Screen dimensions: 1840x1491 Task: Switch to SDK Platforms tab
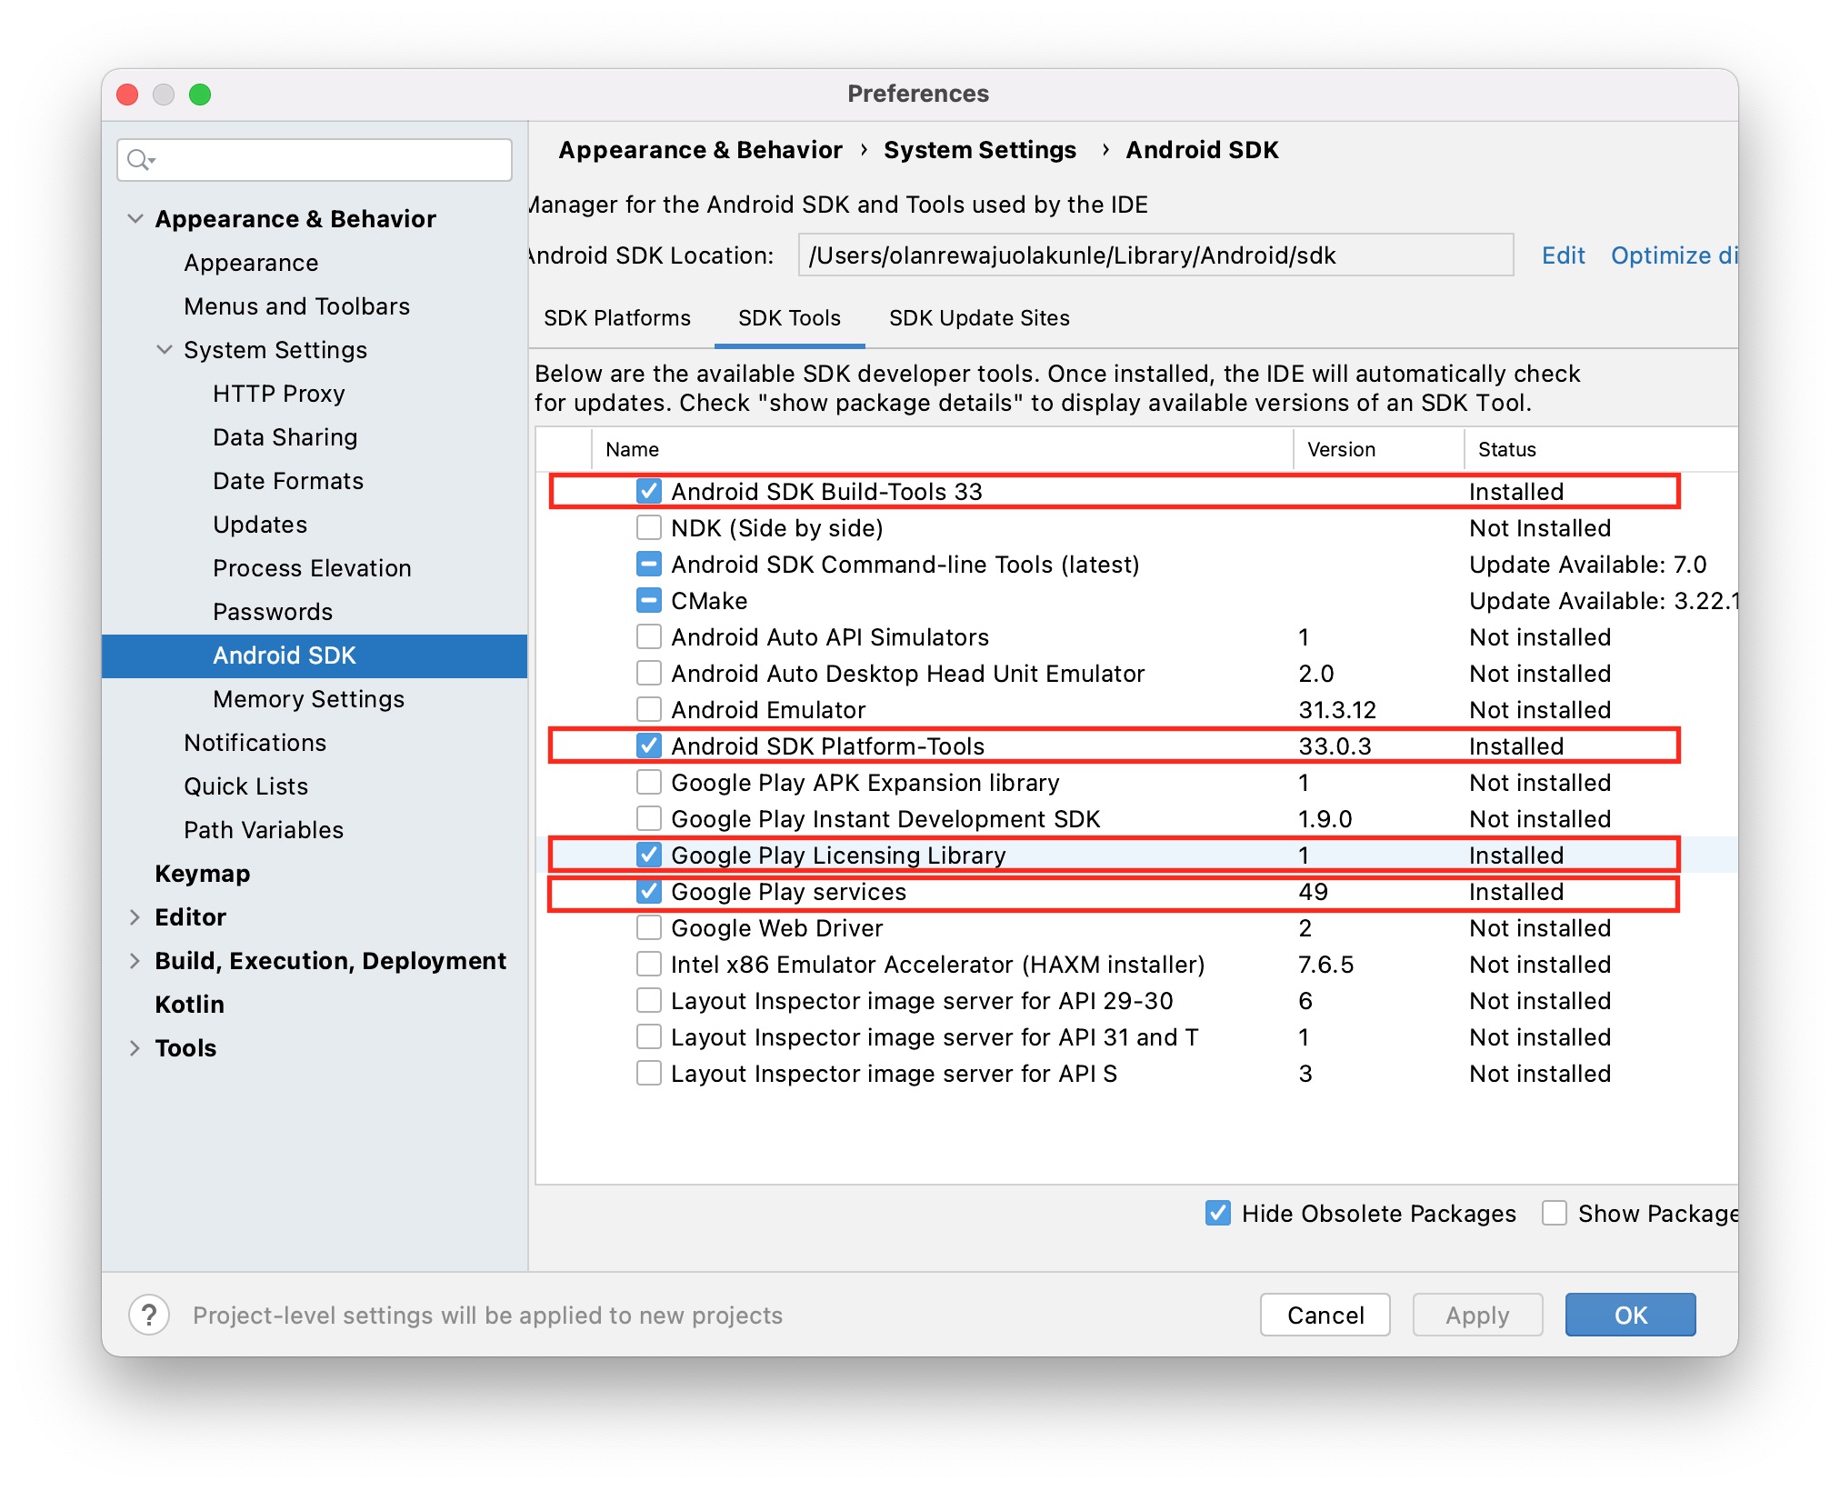click(x=616, y=318)
